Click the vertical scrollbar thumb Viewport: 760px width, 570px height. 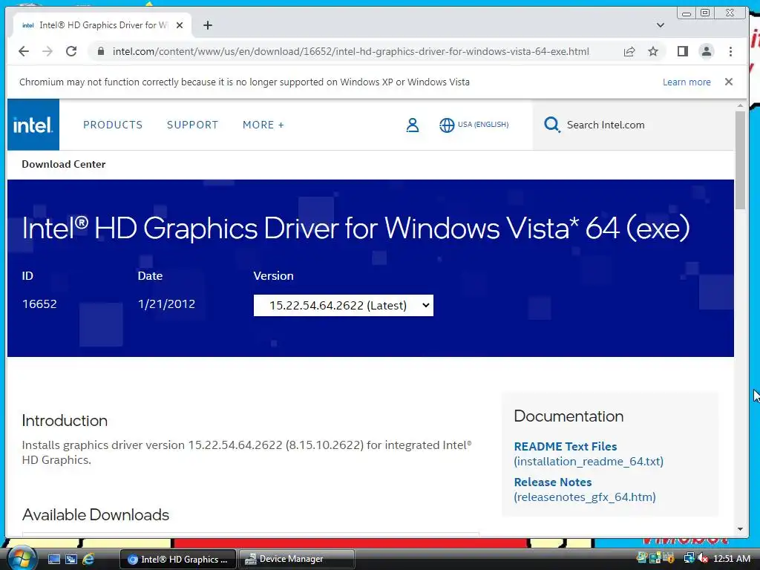(x=740, y=160)
